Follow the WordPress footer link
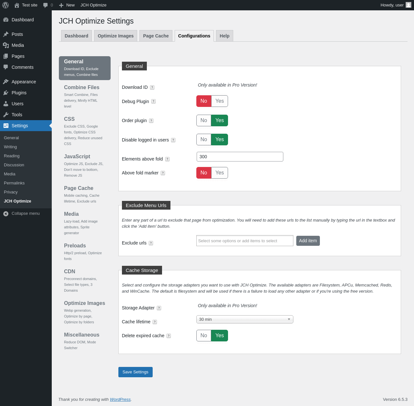Viewport: 414px width, 406px height. click(120, 400)
